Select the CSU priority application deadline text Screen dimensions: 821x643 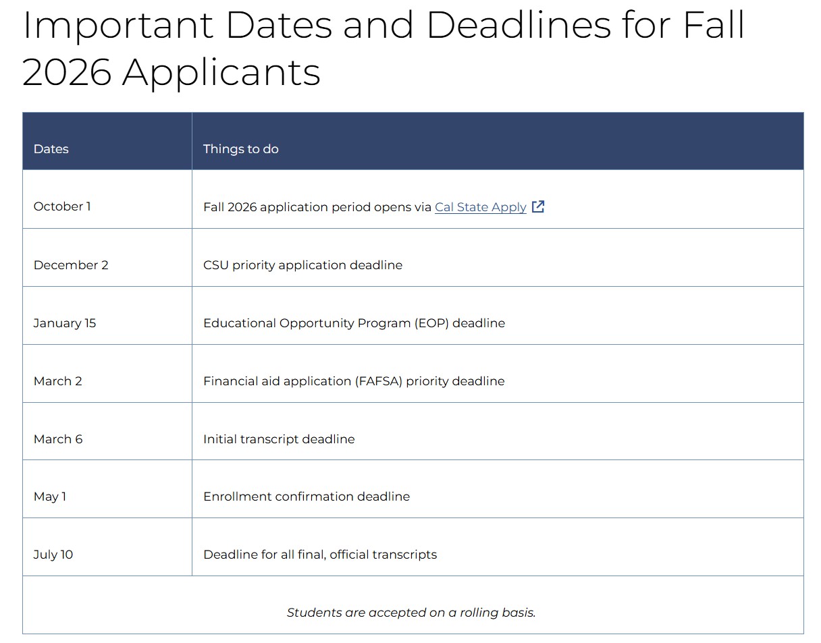coord(302,265)
